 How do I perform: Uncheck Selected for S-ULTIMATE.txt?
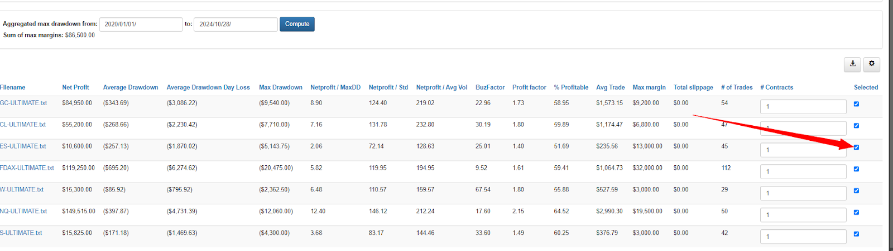point(856,234)
